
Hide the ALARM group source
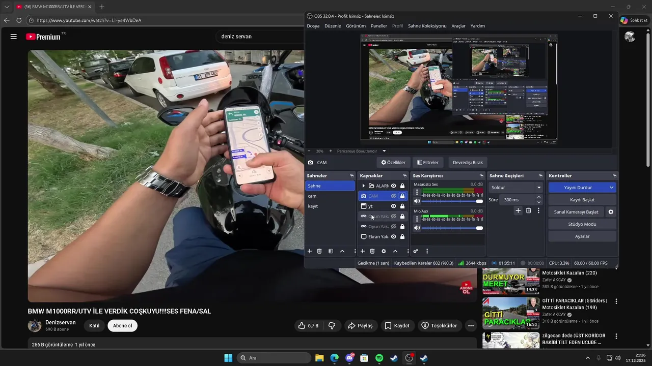coord(394,186)
